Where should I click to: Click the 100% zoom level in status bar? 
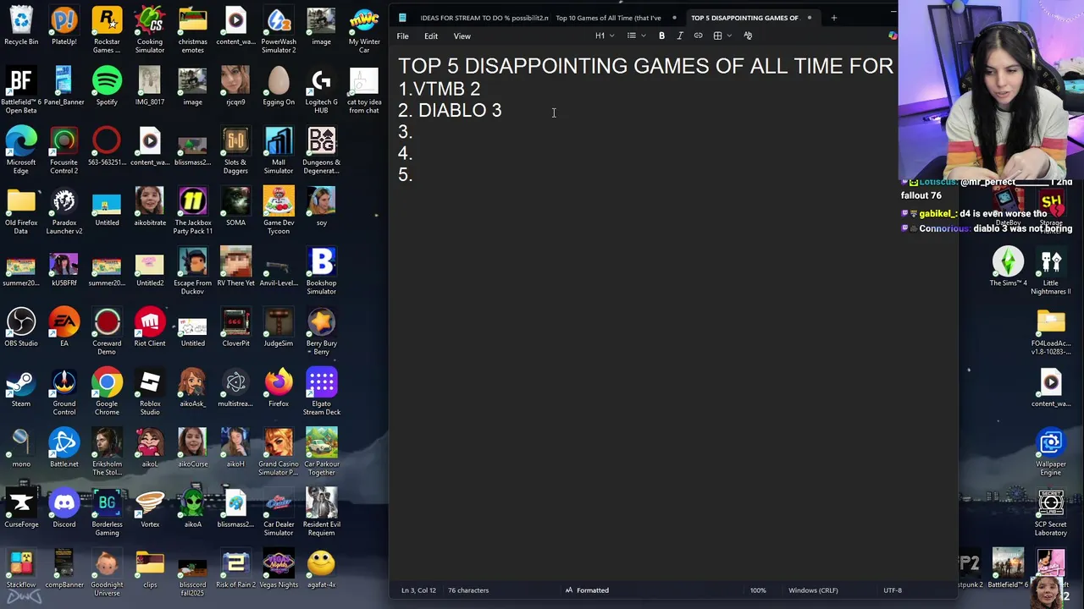(x=758, y=590)
